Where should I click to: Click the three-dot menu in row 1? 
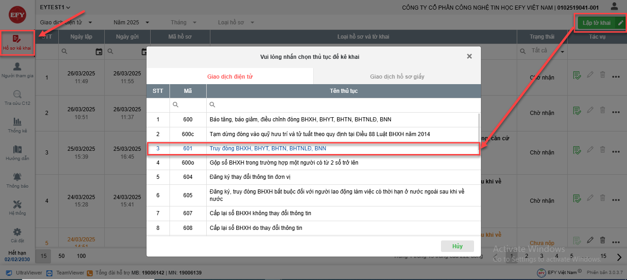click(x=616, y=77)
